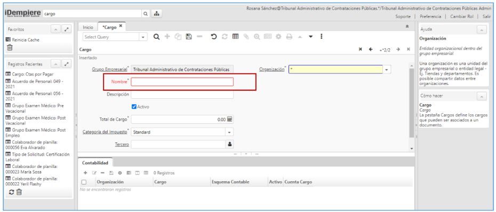Image resolution: width=496 pixels, height=212 pixels.
Task: Save the record with the floppy disk icon
Action: tap(188, 37)
